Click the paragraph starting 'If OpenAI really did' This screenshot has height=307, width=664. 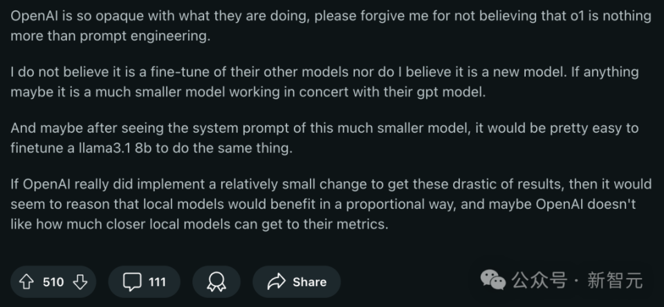tap(331, 204)
